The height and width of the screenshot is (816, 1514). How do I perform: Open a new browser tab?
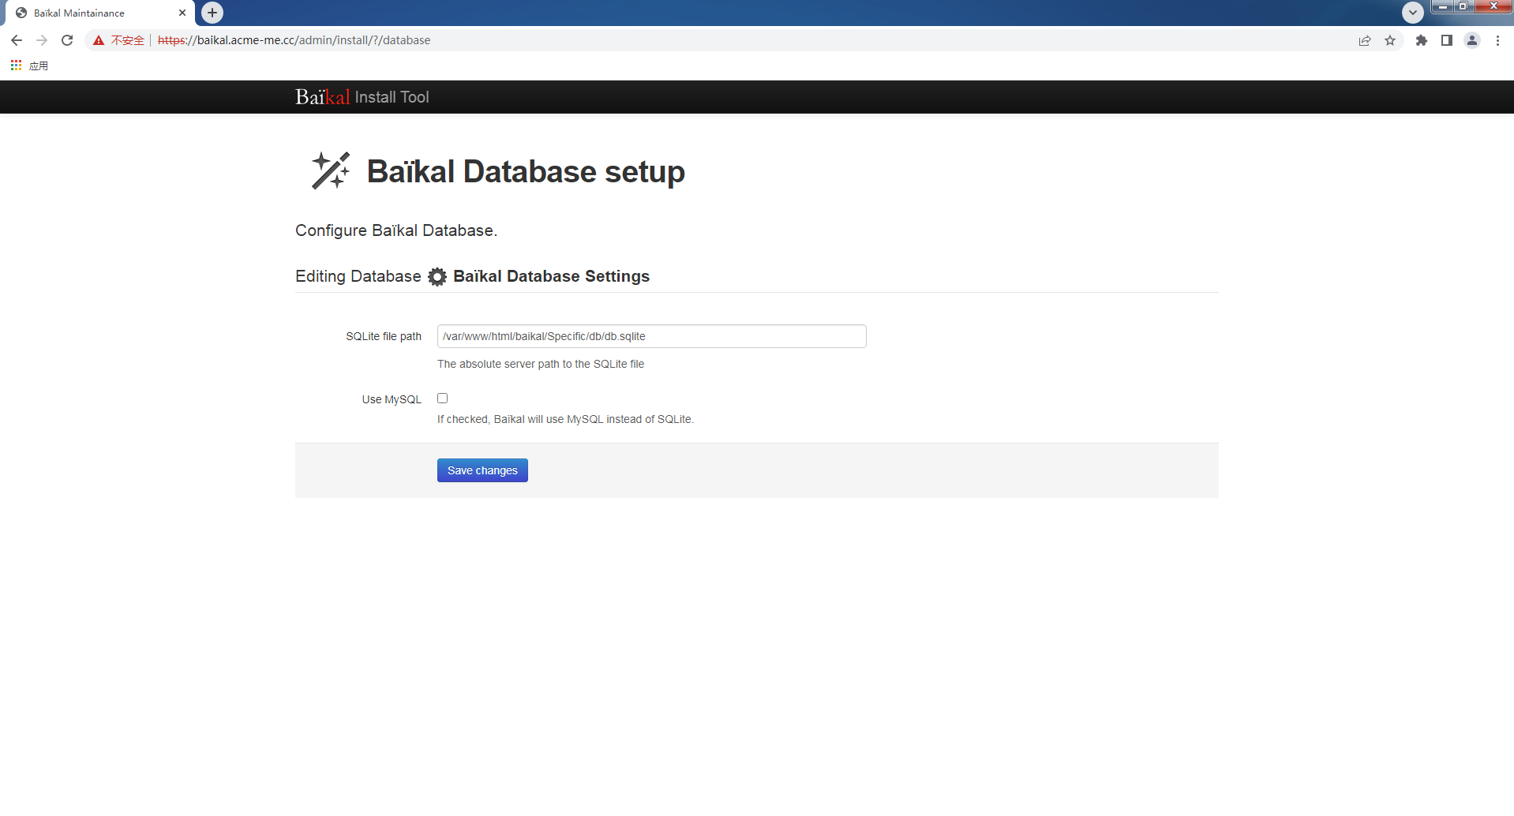(212, 13)
